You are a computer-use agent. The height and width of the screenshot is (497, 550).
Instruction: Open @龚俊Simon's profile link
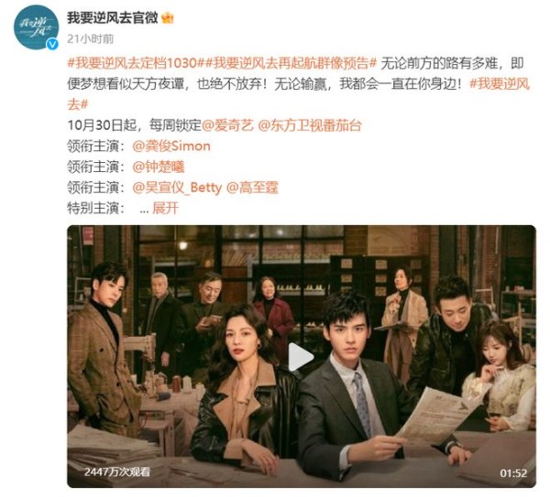pyautogui.click(x=171, y=146)
